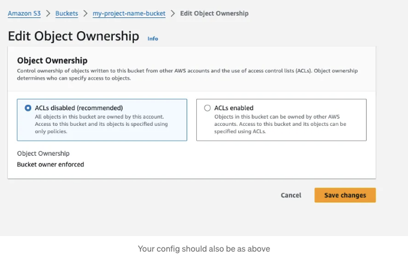The width and height of the screenshot is (408, 254).
Task: Cancel editing object ownership
Action: (x=291, y=195)
